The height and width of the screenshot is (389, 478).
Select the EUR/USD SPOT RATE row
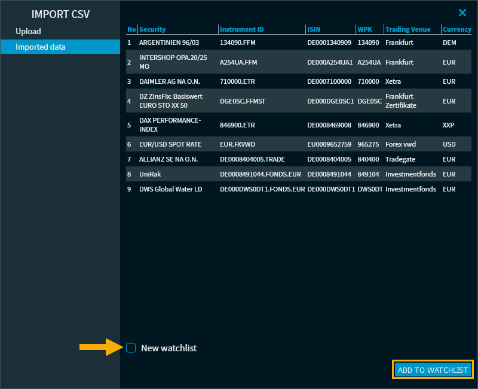tap(170, 144)
